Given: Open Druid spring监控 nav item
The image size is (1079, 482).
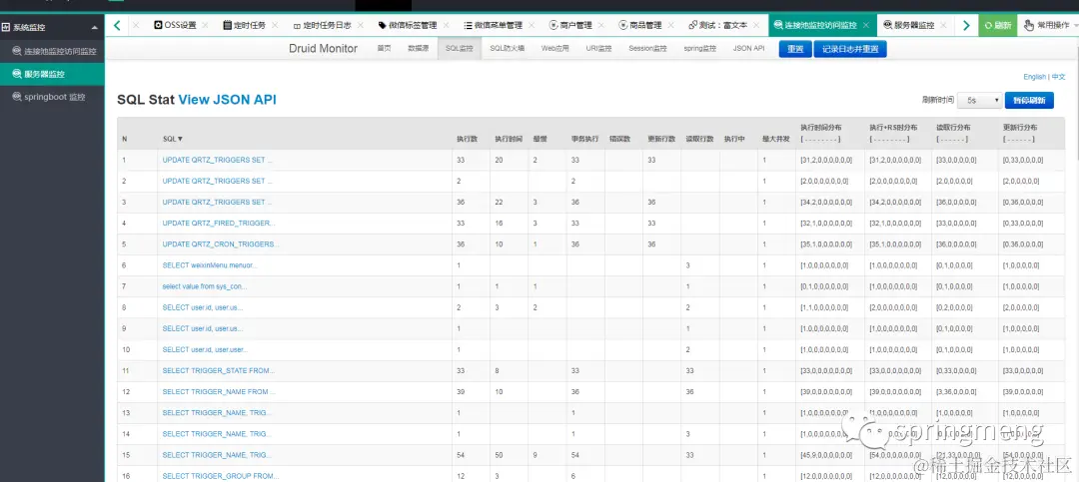Looking at the screenshot, I should pos(699,49).
